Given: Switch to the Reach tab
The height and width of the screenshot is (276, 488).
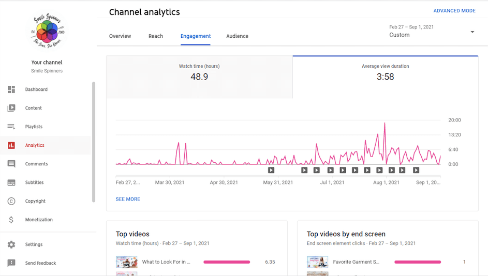Looking at the screenshot, I should 156,36.
